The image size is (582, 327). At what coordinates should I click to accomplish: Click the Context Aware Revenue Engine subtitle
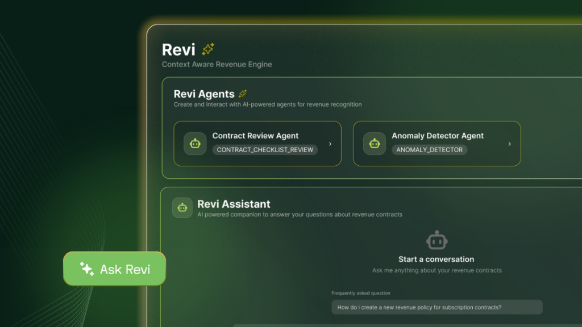pos(217,64)
